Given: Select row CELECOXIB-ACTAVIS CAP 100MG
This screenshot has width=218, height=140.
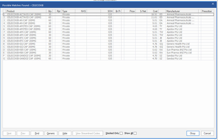Looking at the screenshot, I should (x=108, y=17).
